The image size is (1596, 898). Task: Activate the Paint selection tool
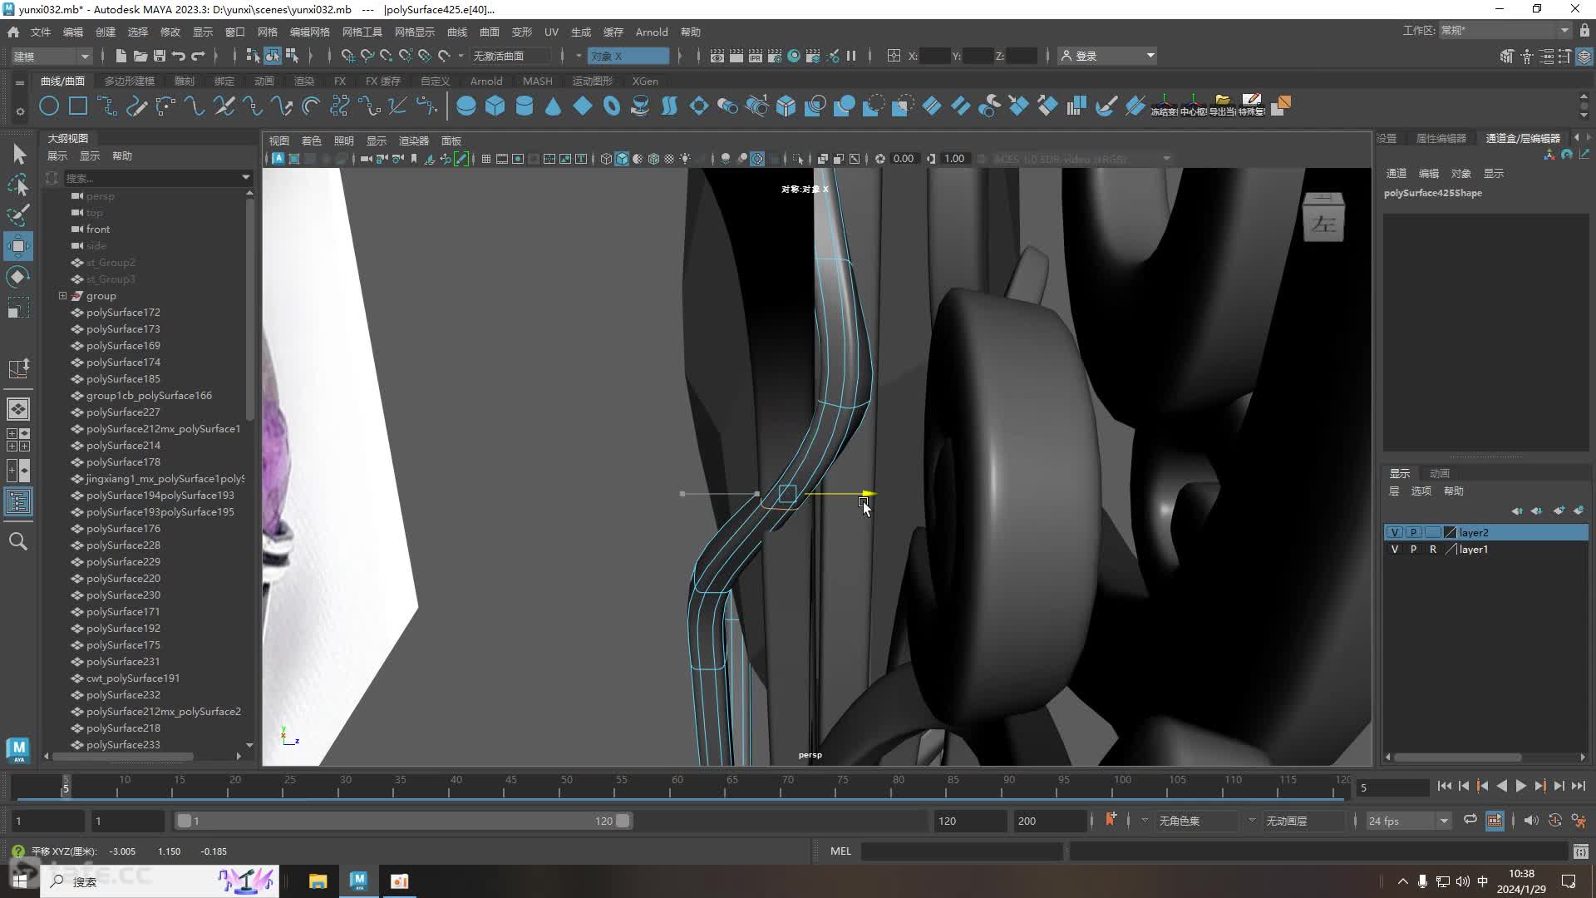(18, 215)
